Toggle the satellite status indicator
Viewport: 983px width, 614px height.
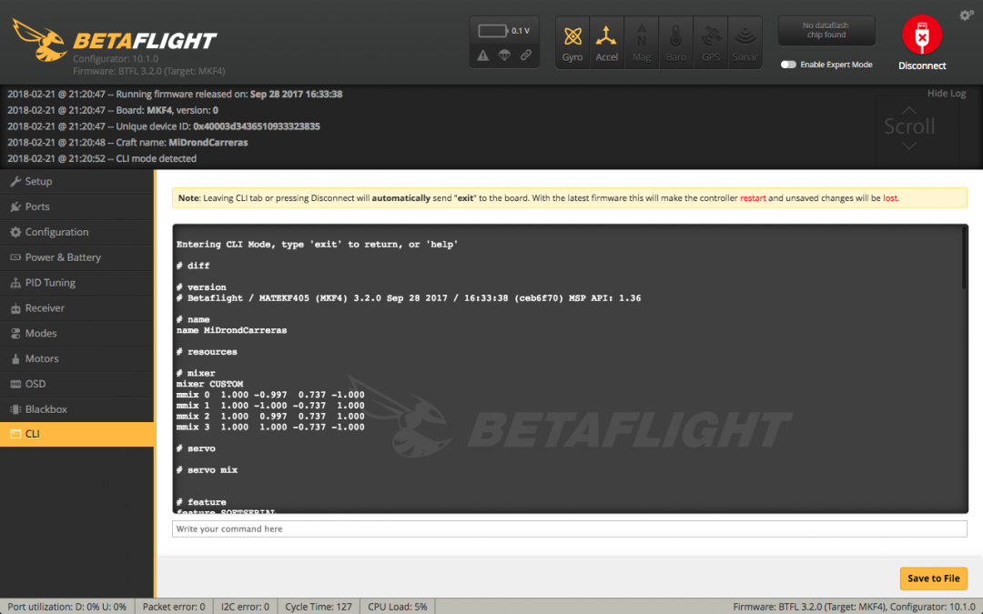[x=504, y=55]
